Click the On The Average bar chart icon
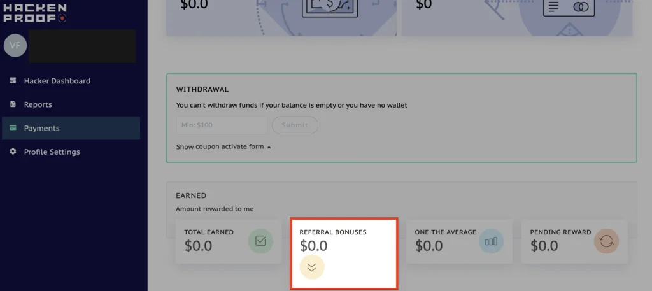This screenshot has height=291, width=652. point(491,241)
